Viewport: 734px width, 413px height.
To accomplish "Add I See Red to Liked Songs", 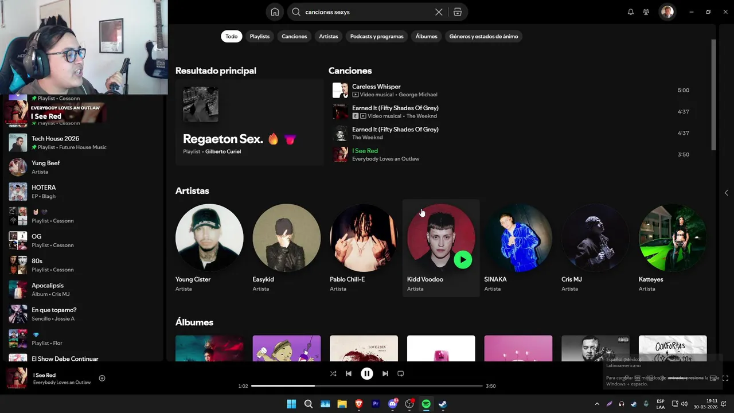I will (x=102, y=378).
